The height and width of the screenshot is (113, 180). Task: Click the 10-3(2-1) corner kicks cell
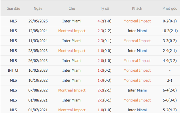170,31
